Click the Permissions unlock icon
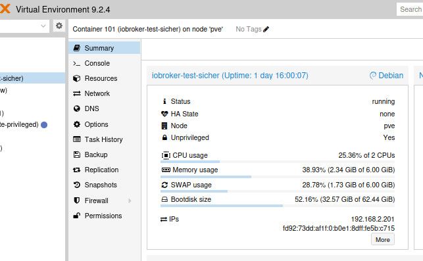The width and height of the screenshot is (423, 261). pyautogui.click(x=76, y=216)
